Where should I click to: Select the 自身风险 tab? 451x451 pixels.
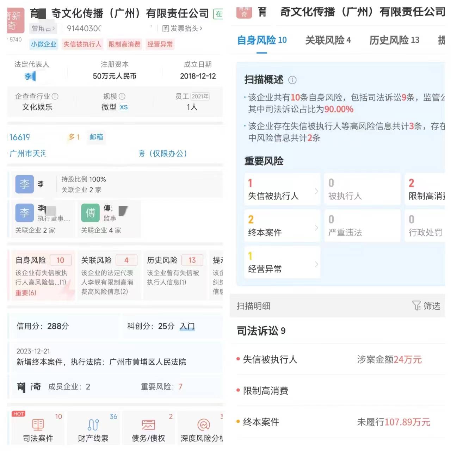point(262,40)
